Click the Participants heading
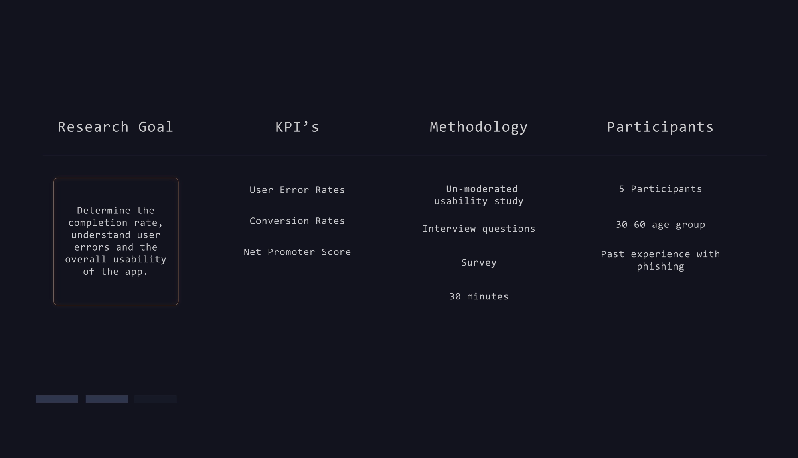 pyautogui.click(x=660, y=127)
